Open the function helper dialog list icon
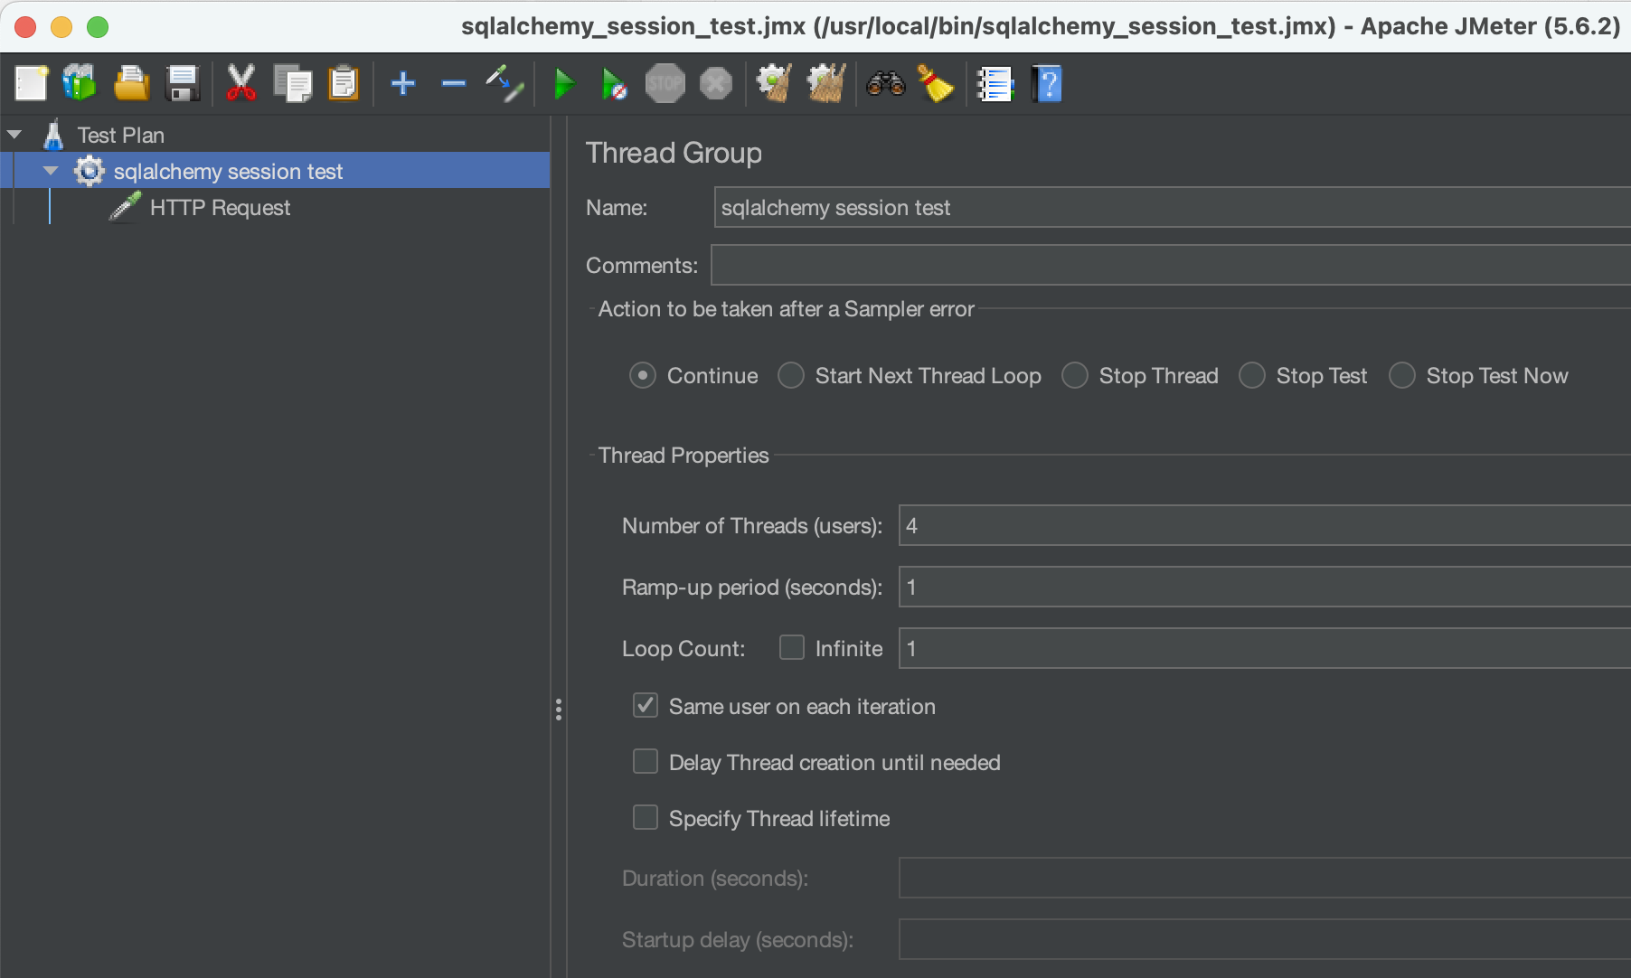Screen dimensions: 1631x978 coord(995,84)
